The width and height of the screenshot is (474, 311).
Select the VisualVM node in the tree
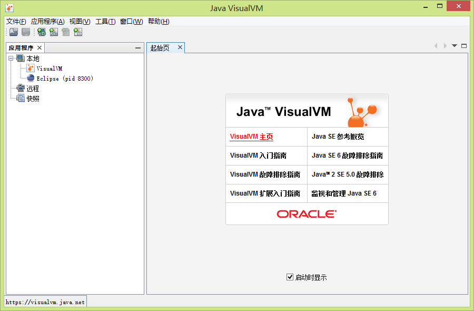point(50,69)
